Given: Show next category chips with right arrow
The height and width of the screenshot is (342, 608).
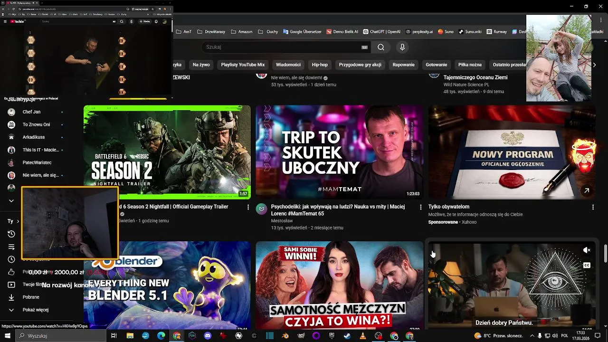Looking at the screenshot, I should pos(594,65).
